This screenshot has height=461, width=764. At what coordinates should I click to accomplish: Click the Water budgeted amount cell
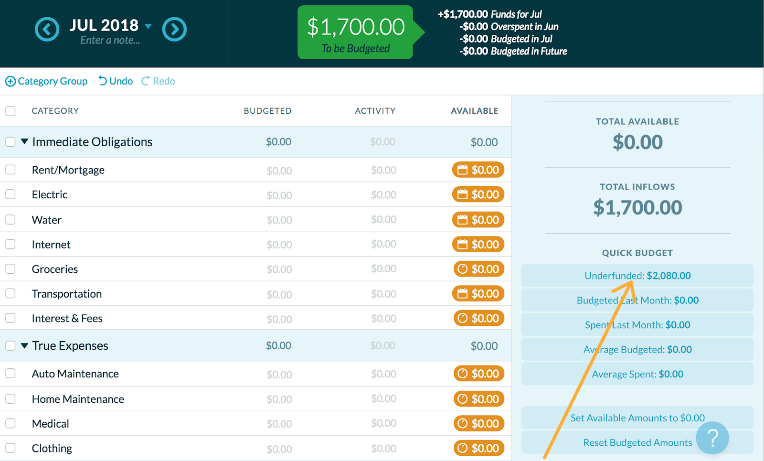point(279,220)
